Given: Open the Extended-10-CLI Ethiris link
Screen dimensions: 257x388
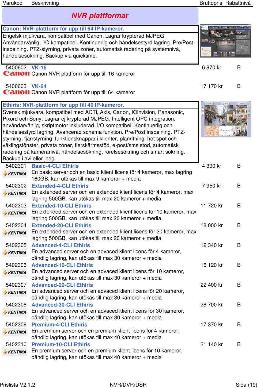Looking at the screenshot, I should pos(62,206).
